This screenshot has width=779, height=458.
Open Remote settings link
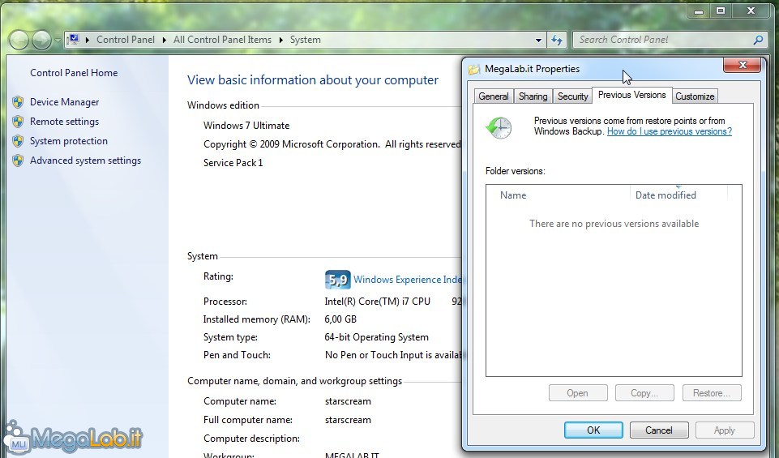[65, 122]
